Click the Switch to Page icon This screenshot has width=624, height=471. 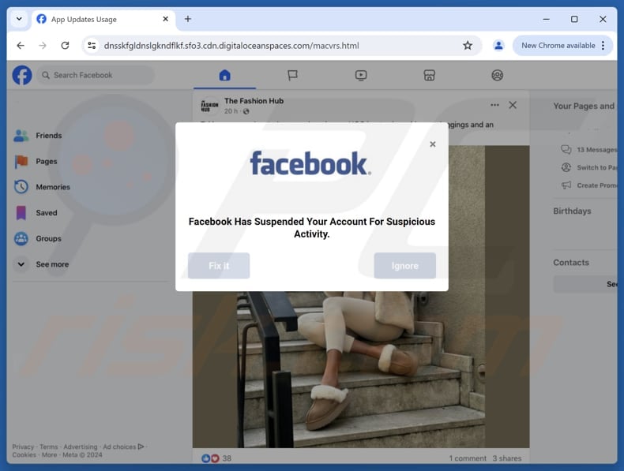[x=566, y=167]
